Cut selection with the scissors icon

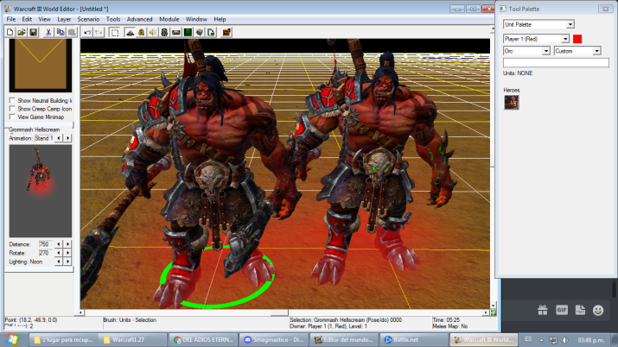(48, 32)
